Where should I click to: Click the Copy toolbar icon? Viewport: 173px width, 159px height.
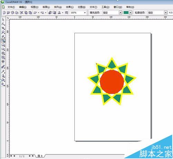(26, 12)
